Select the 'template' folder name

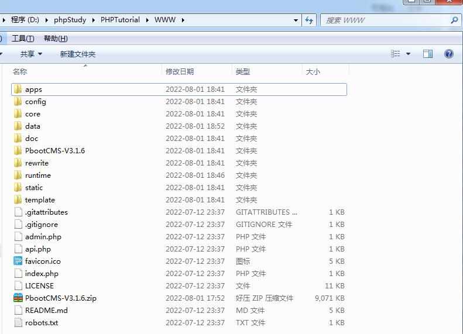point(40,199)
